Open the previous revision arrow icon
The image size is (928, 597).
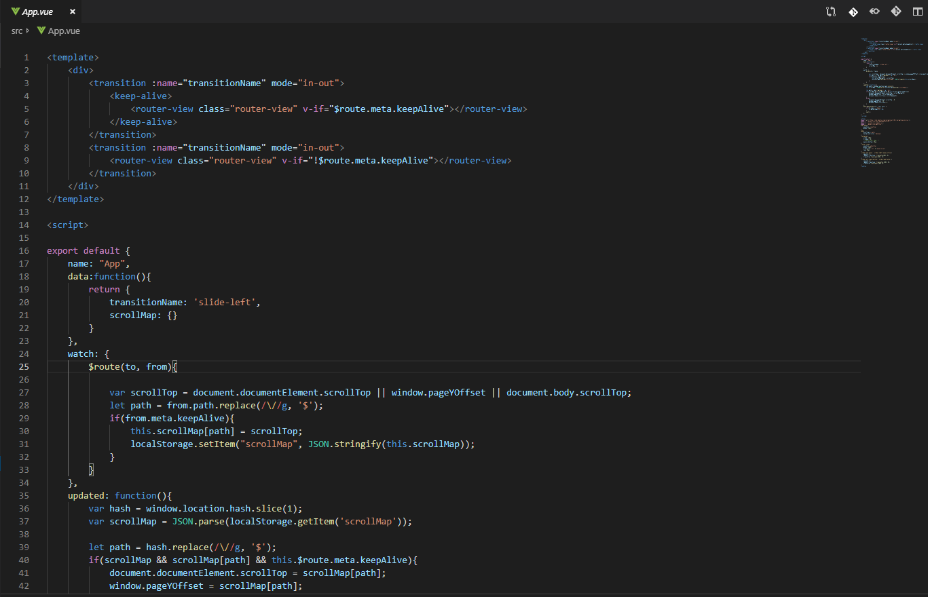875,12
